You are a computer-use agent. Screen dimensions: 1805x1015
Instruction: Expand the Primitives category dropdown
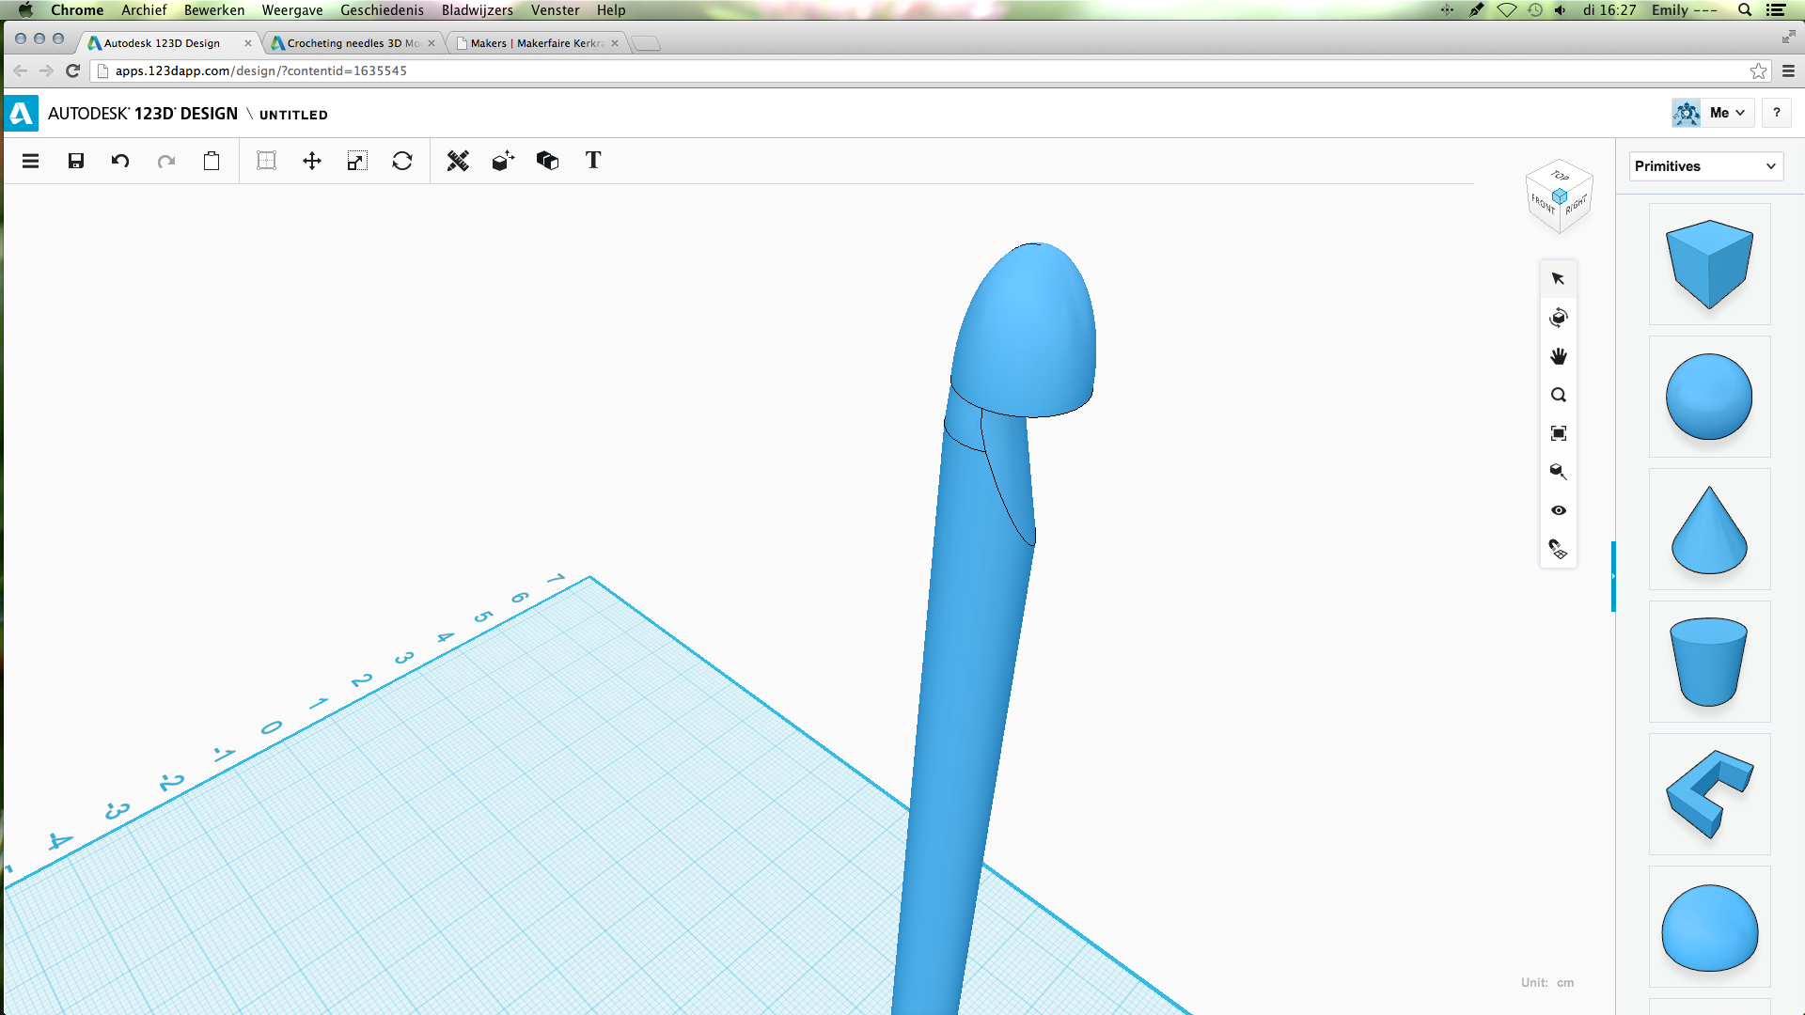pos(1705,166)
